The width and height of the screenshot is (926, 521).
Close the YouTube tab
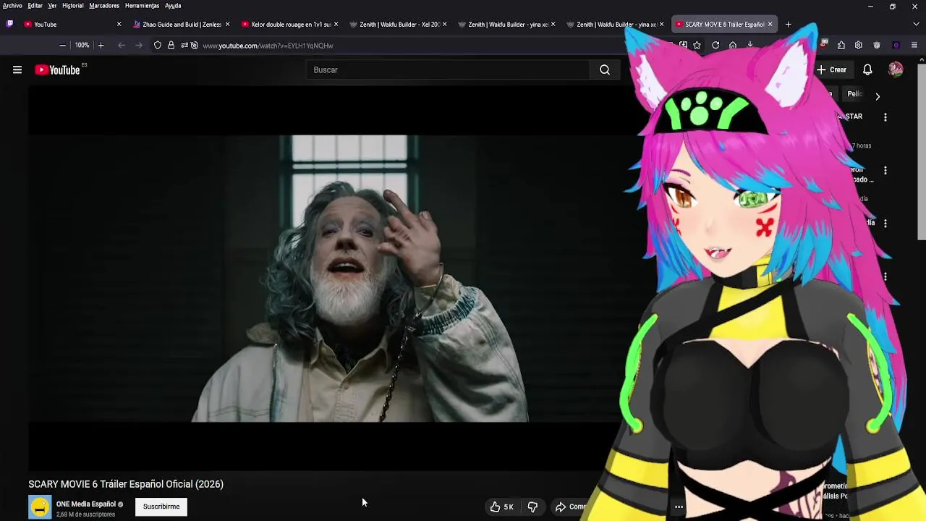click(119, 25)
